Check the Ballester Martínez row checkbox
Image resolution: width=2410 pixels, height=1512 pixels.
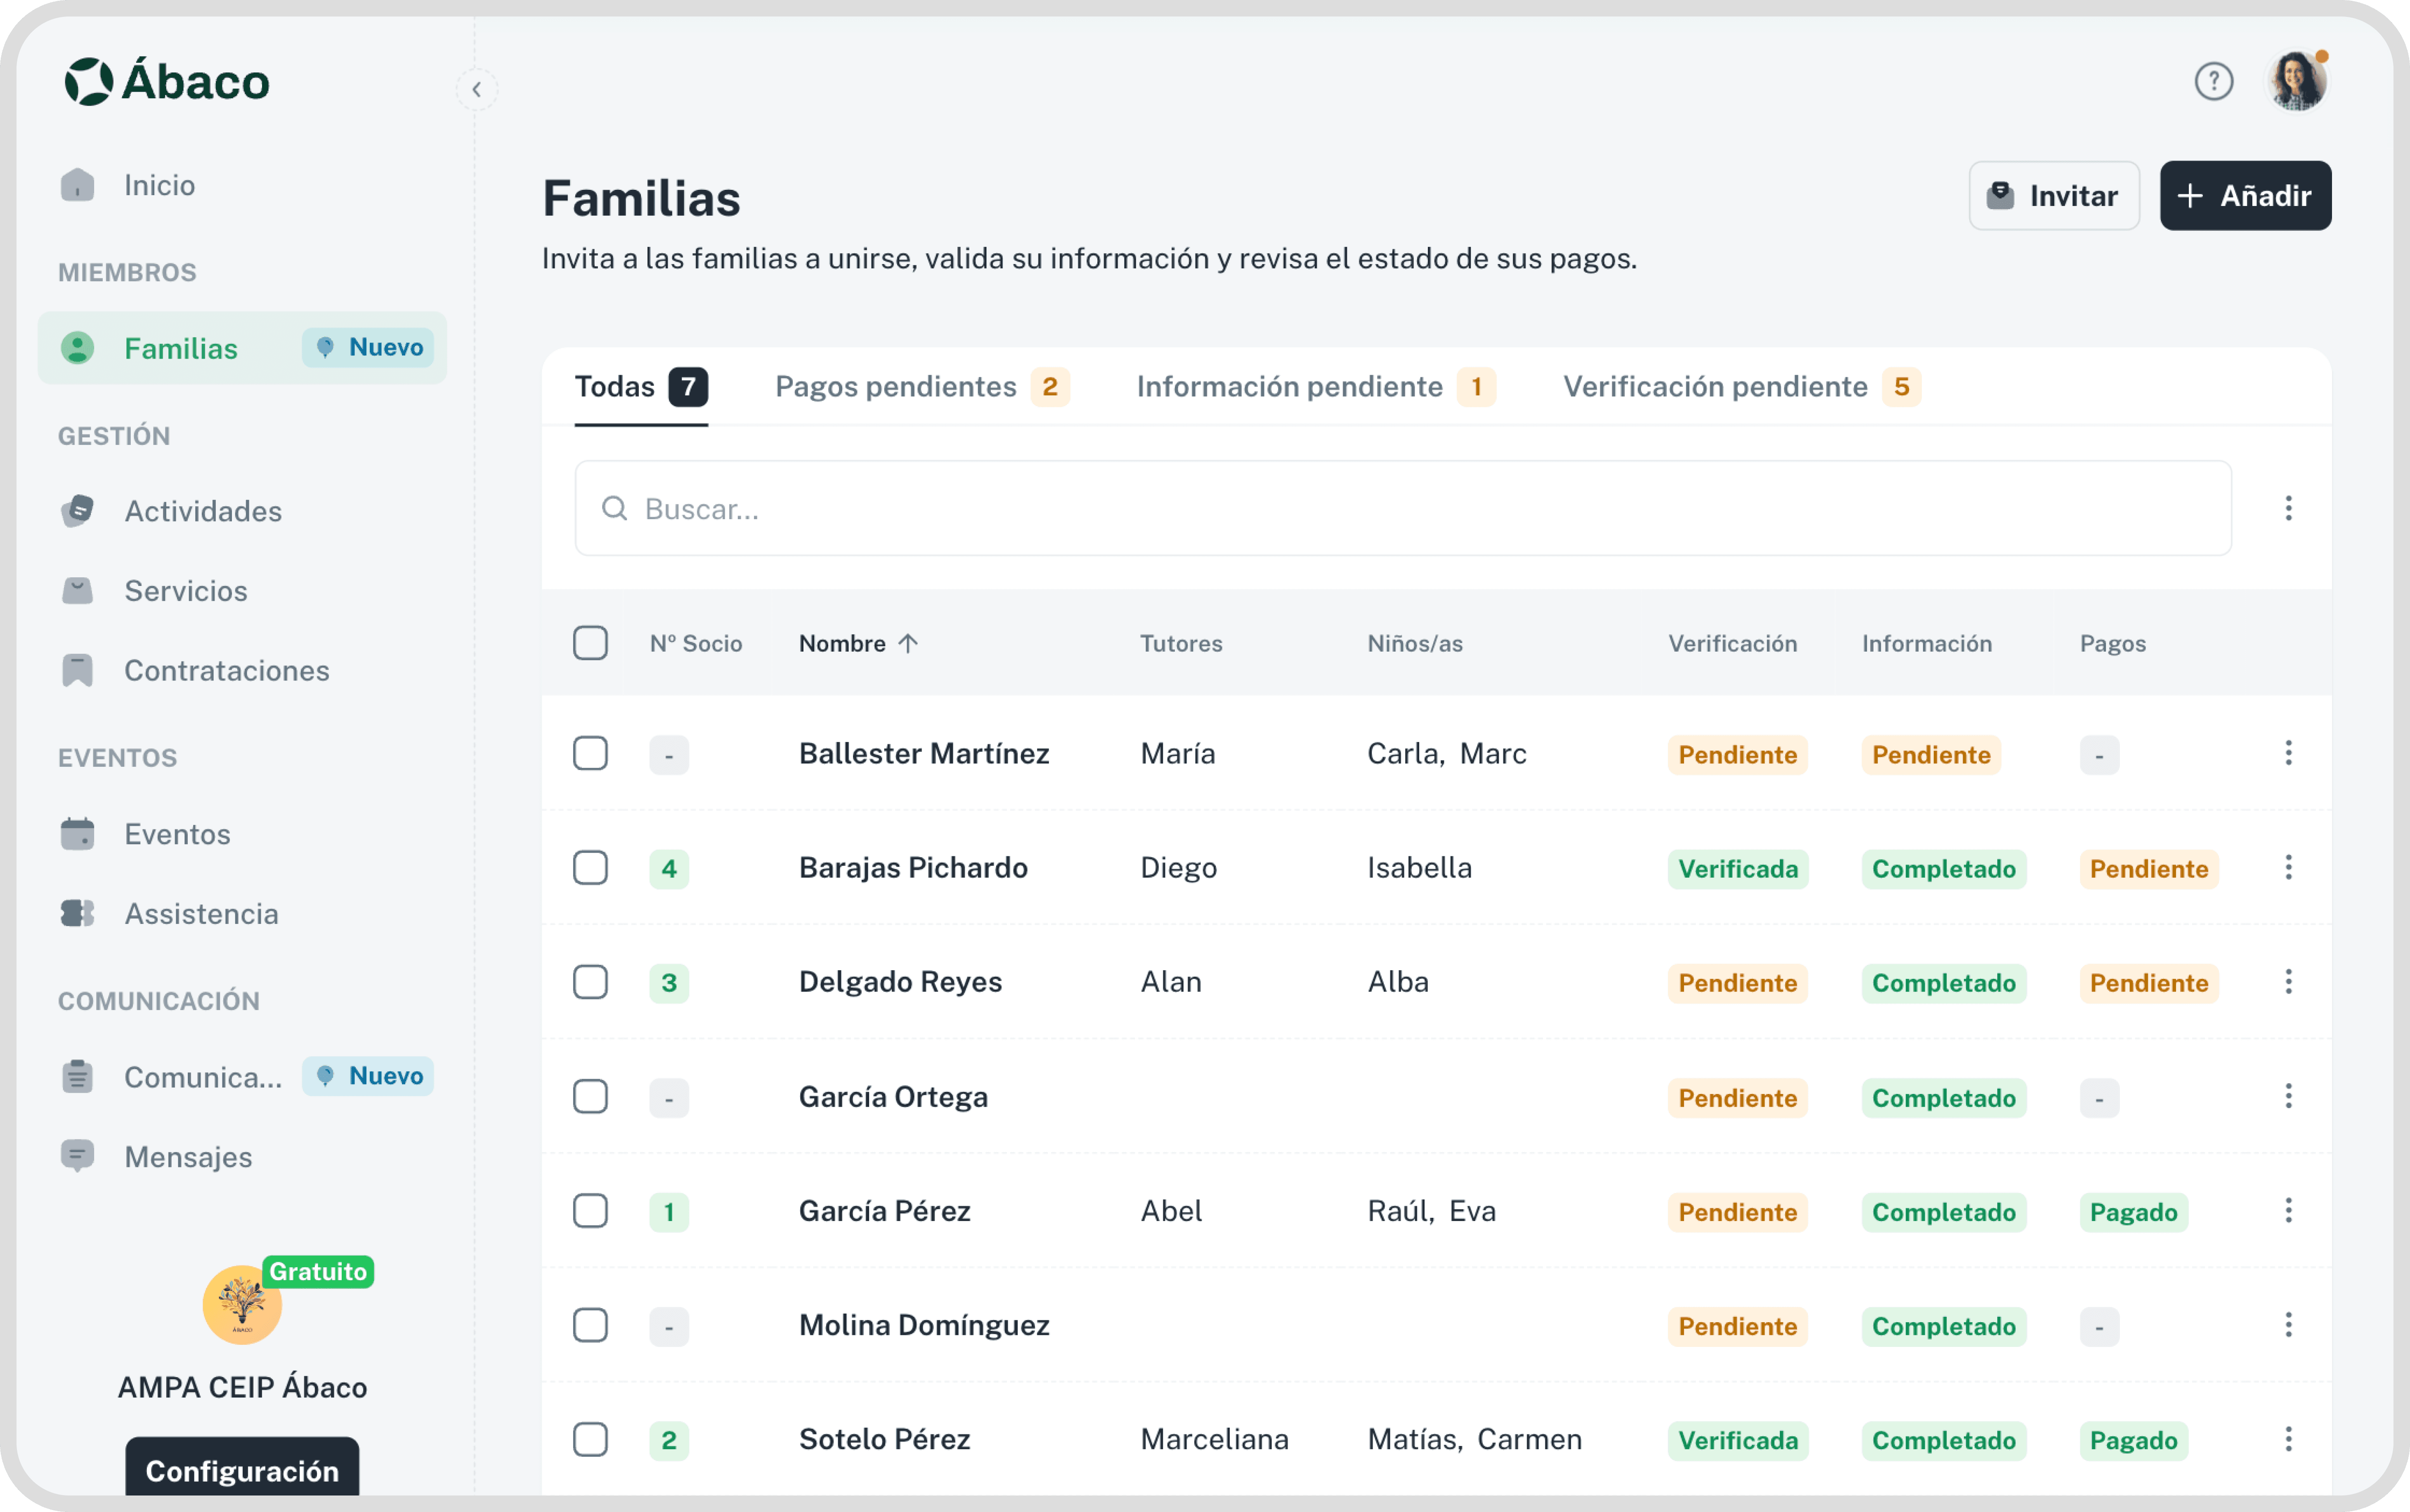590,753
